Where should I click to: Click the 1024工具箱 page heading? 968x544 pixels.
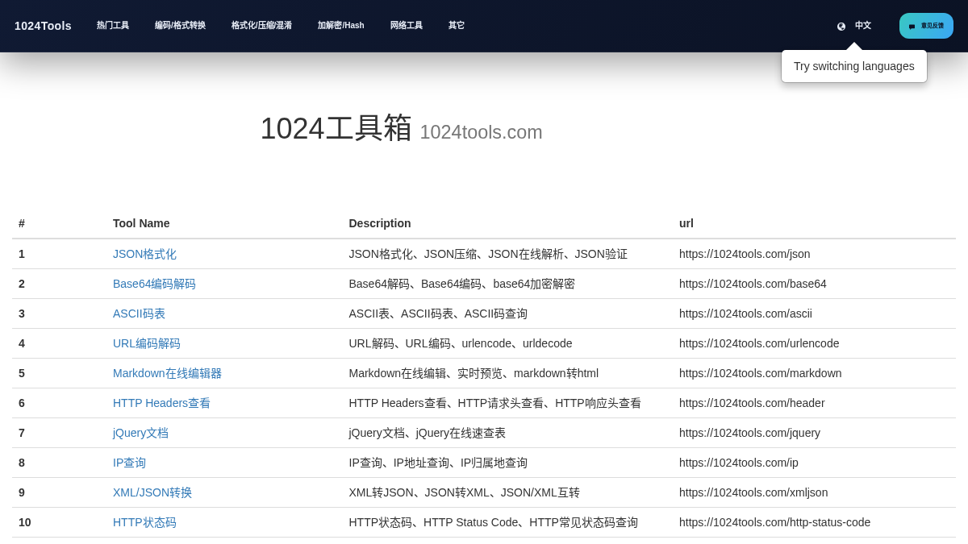(x=336, y=128)
